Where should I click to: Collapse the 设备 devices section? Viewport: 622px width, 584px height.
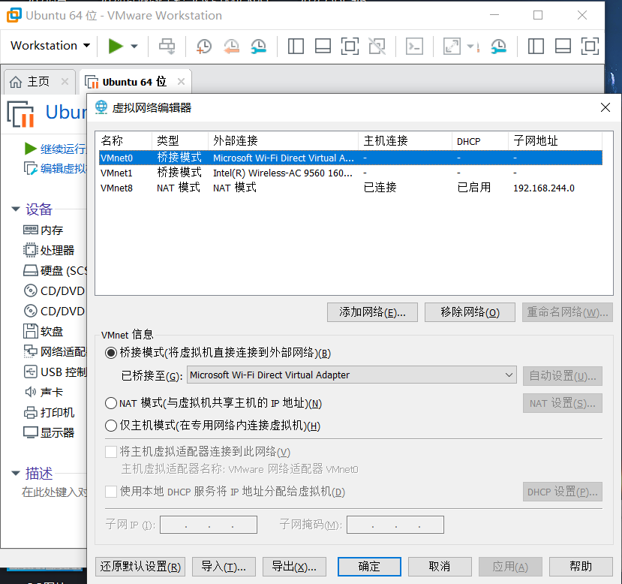point(16,209)
